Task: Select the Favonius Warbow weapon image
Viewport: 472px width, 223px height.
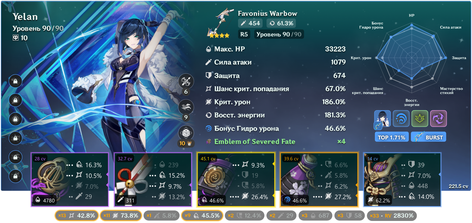Action: [220, 23]
